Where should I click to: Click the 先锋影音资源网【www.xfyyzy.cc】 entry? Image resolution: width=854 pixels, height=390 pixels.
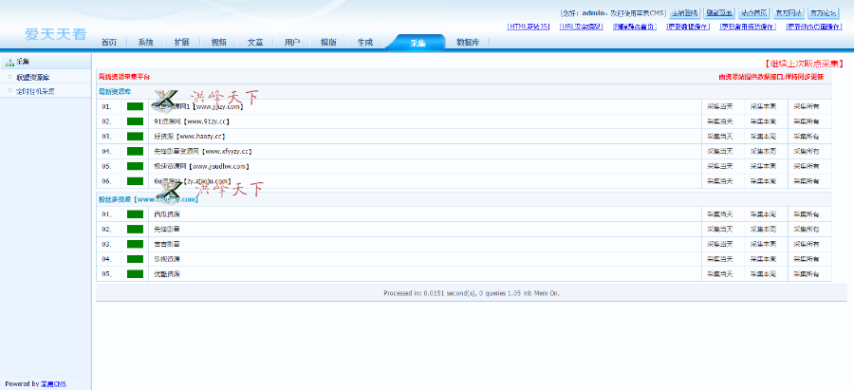203,152
